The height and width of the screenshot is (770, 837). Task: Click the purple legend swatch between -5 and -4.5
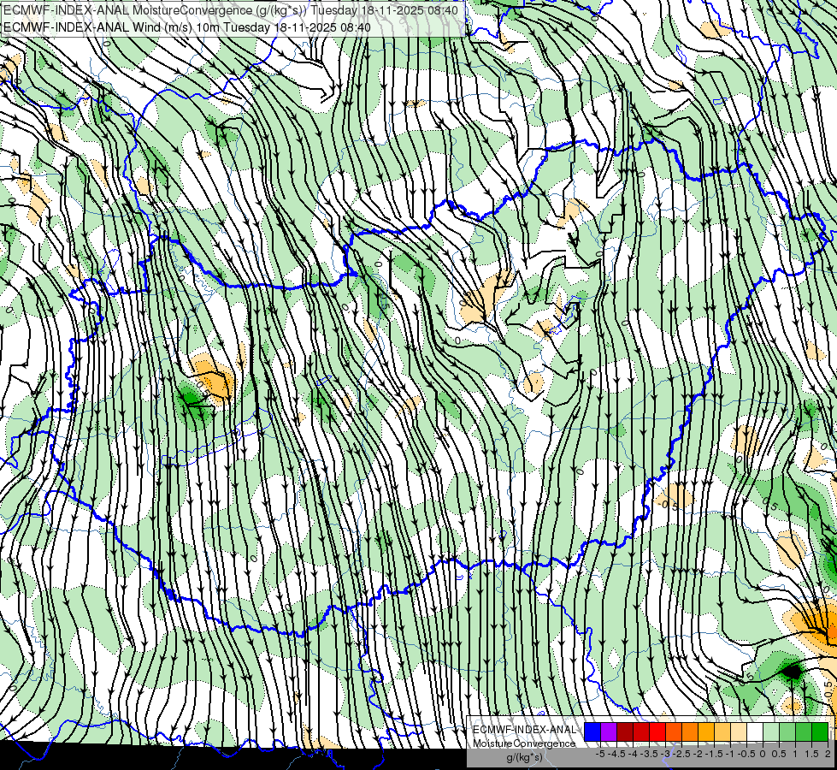(609, 731)
